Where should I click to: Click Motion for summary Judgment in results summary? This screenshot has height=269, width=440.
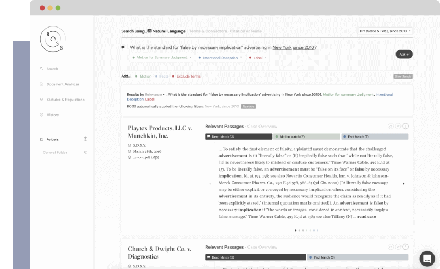pyautogui.click(x=348, y=95)
